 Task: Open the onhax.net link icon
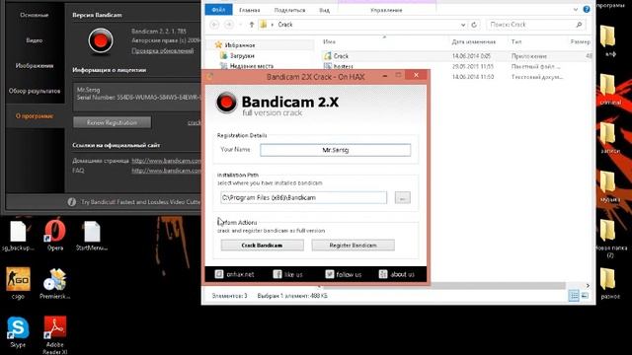coord(219,274)
